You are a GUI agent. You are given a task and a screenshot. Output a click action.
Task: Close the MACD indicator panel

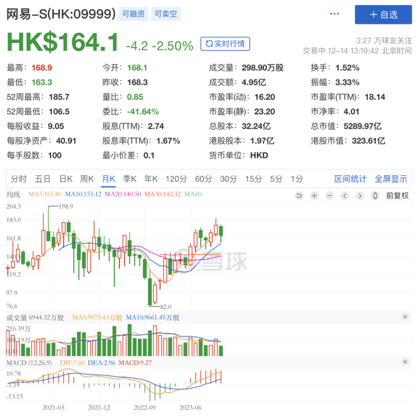coord(405,362)
